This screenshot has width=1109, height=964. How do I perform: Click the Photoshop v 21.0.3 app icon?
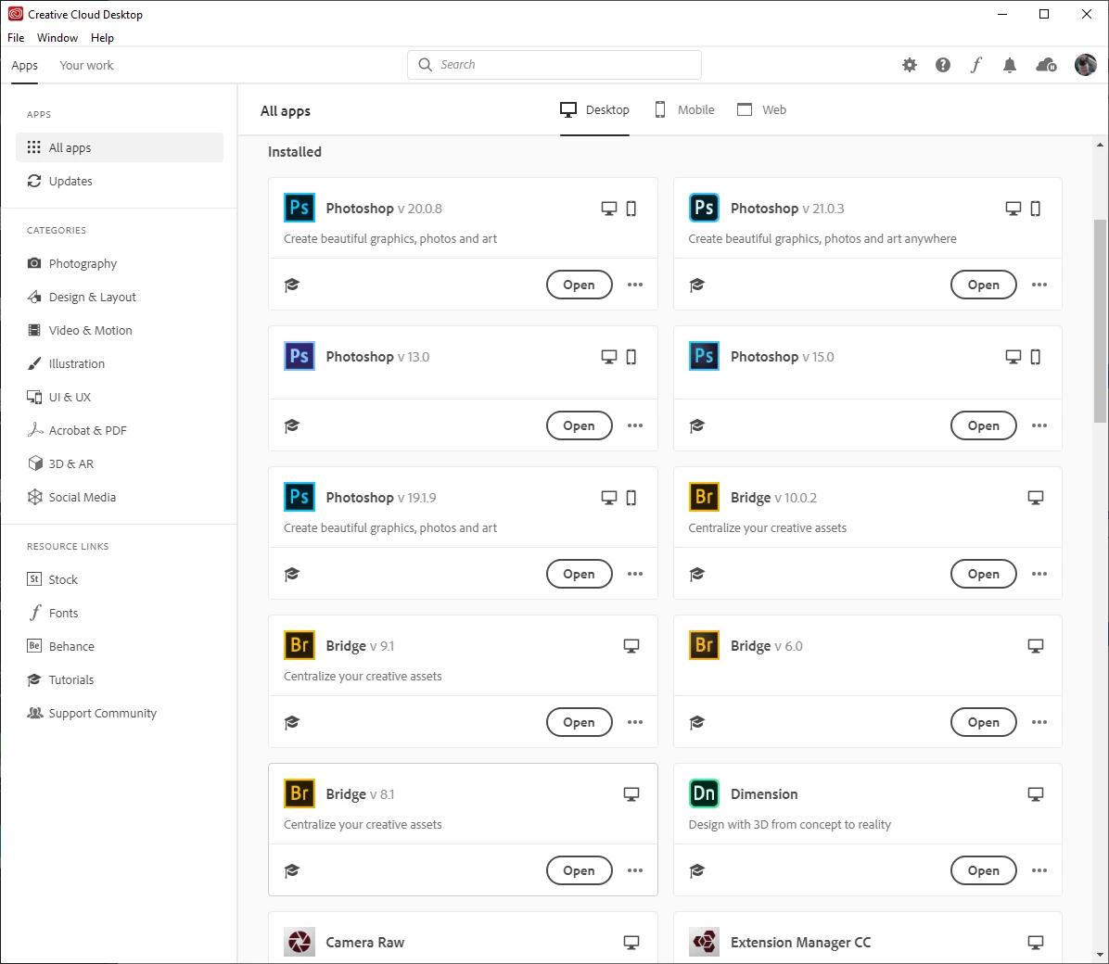pyautogui.click(x=704, y=208)
